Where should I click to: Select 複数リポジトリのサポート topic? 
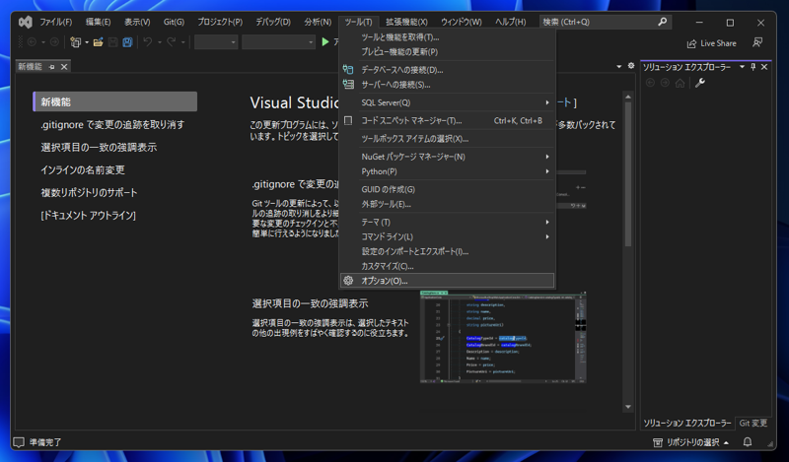pyautogui.click(x=89, y=192)
